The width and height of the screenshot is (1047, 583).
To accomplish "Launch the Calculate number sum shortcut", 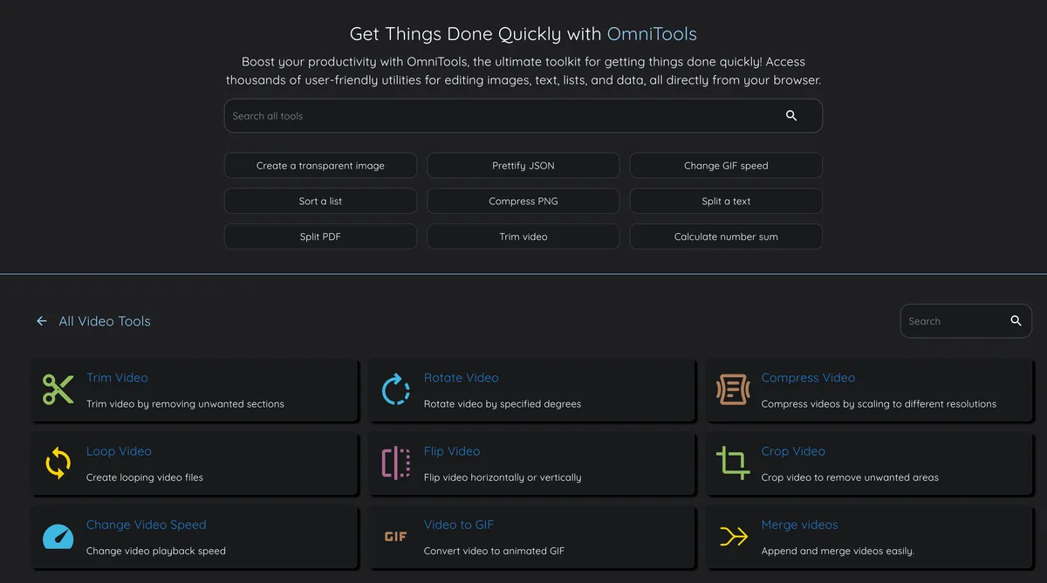I will click(726, 237).
